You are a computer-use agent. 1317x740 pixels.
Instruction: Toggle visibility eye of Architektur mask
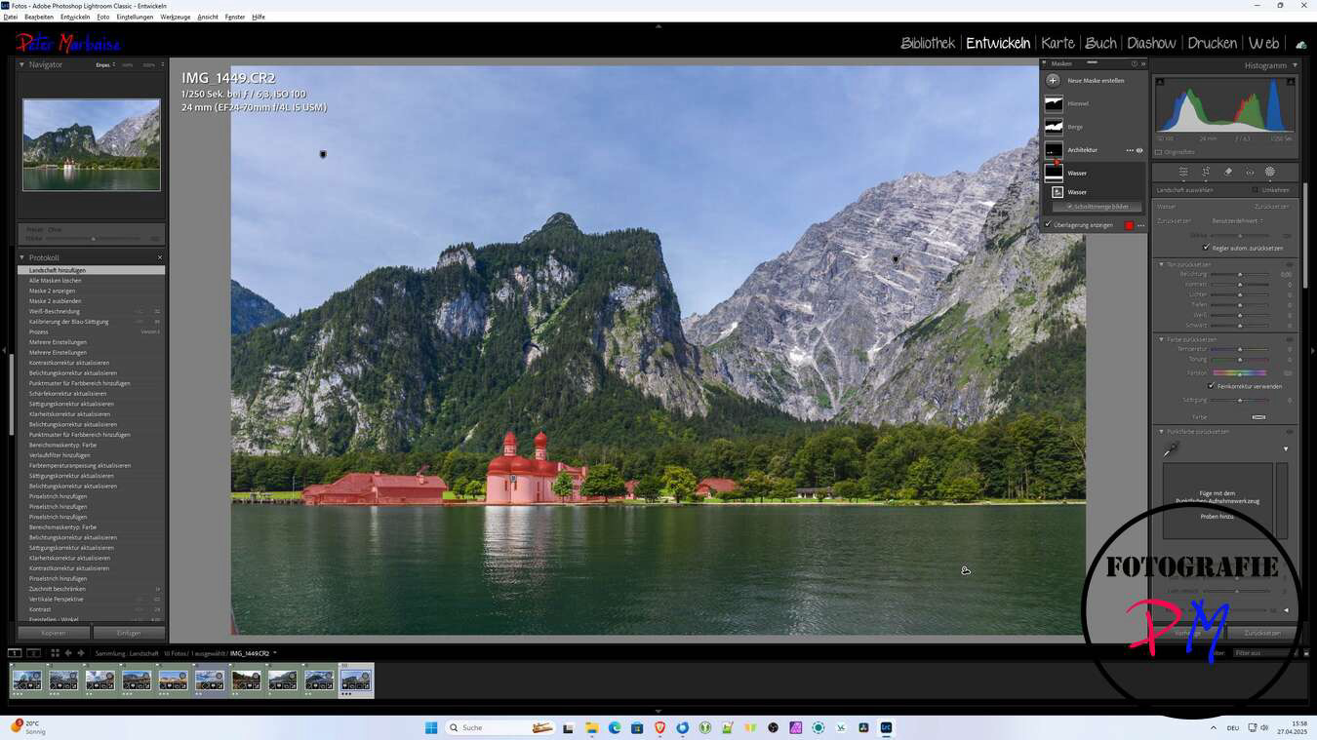coord(1139,150)
